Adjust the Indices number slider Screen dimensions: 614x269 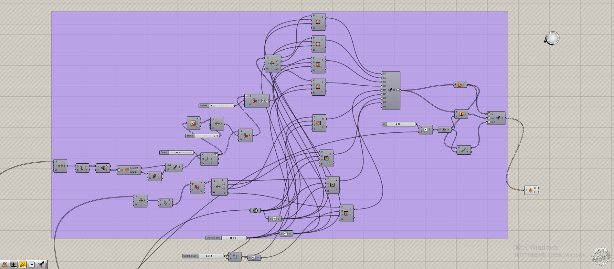216,106
